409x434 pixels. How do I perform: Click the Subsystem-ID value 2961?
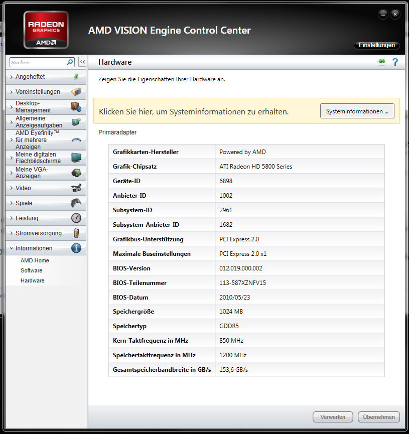(226, 210)
